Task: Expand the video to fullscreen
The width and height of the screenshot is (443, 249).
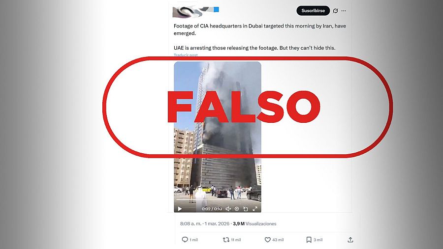Action: [255, 209]
